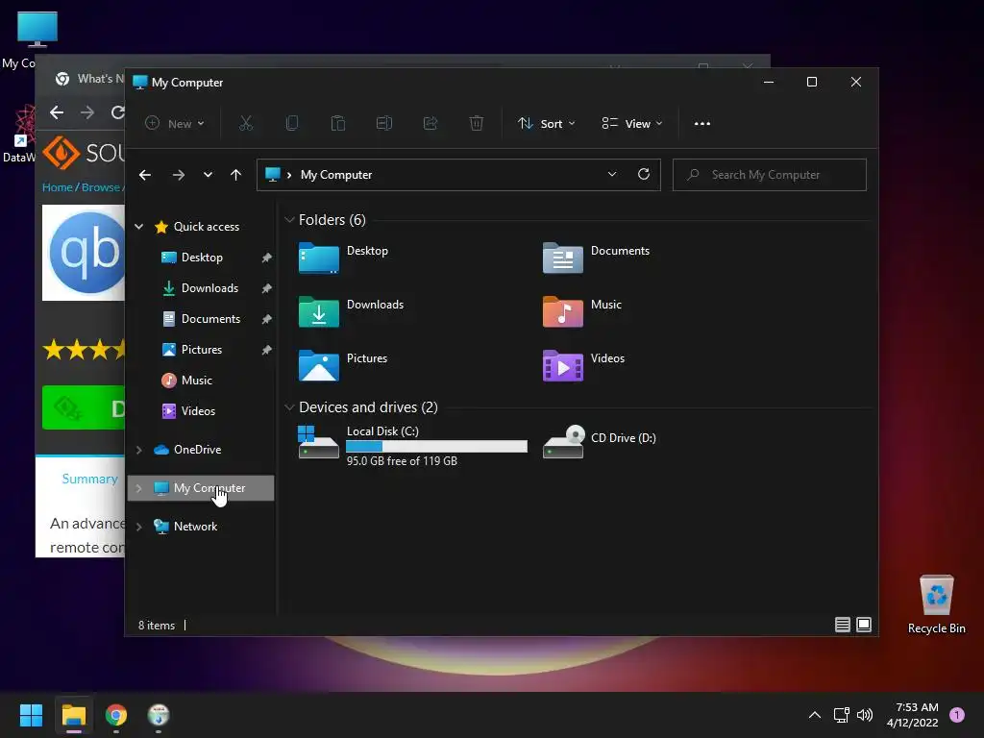The width and height of the screenshot is (984, 738).
Task: Collapse the Folders (6) group
Action: [x=289, y=220]
